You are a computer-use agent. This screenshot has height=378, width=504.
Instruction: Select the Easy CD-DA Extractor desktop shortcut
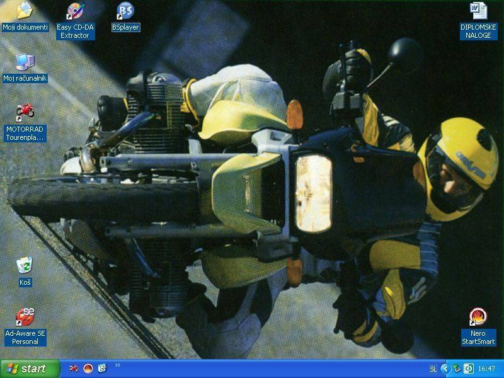[x=75, y=11]
